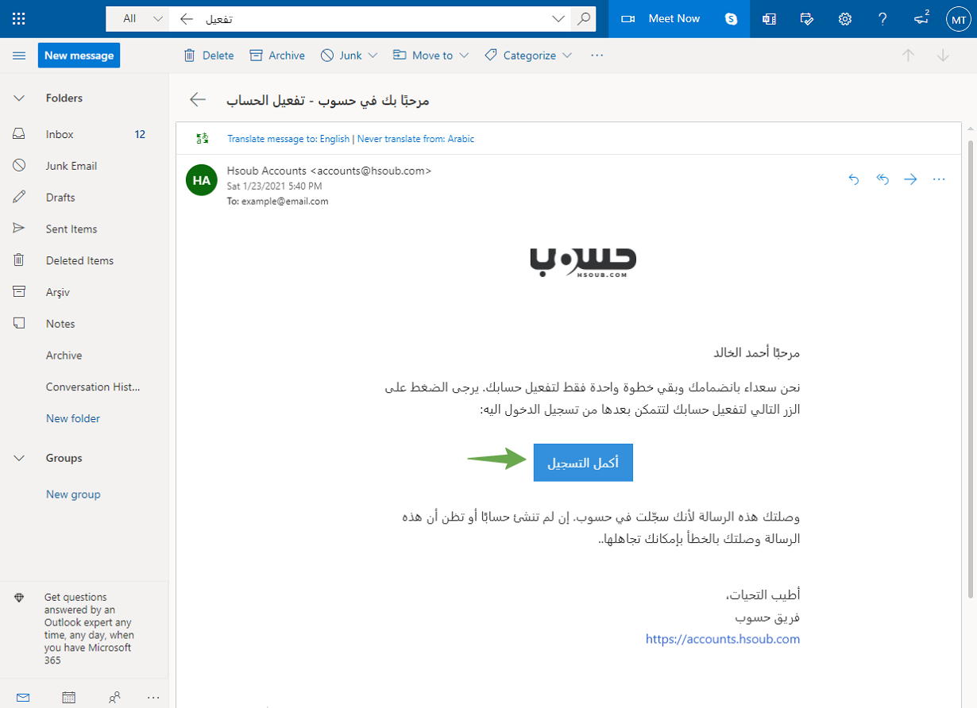Screen dimensions: 977x708
Task: Open the What's new megaphone icon
Action: pos(921,17)
